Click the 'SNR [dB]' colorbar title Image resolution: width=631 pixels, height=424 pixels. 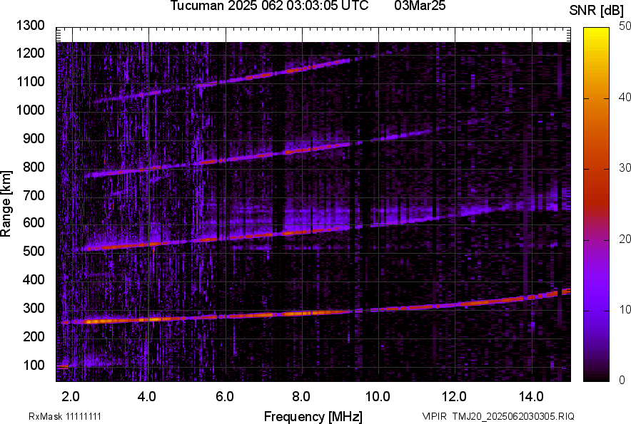[597, 11]
